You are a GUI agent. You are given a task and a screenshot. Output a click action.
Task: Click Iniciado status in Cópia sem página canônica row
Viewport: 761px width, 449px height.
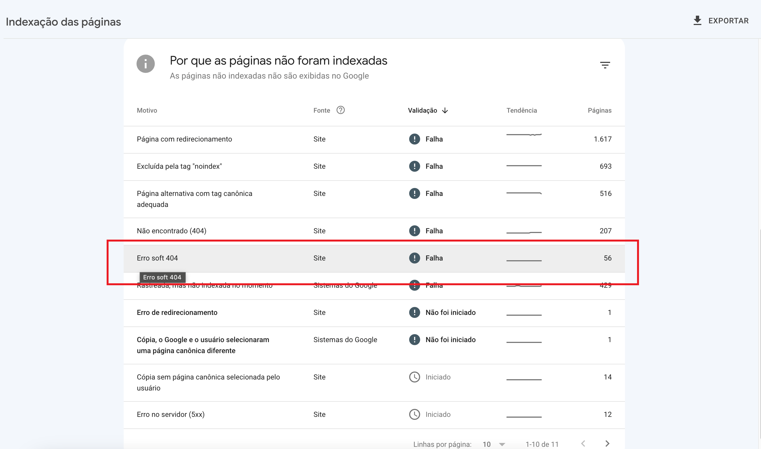[x=438, y=377]
